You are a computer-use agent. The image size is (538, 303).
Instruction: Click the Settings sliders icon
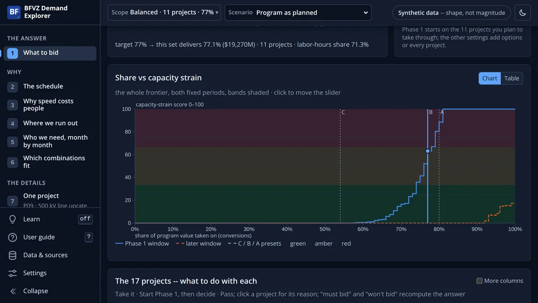[x=13, y=273]
